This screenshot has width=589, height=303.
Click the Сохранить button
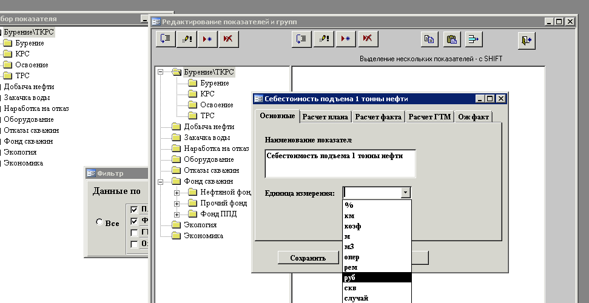point(308,258)
